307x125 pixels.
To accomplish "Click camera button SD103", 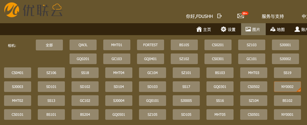I will pyautogui.click(x=153, y=87).
